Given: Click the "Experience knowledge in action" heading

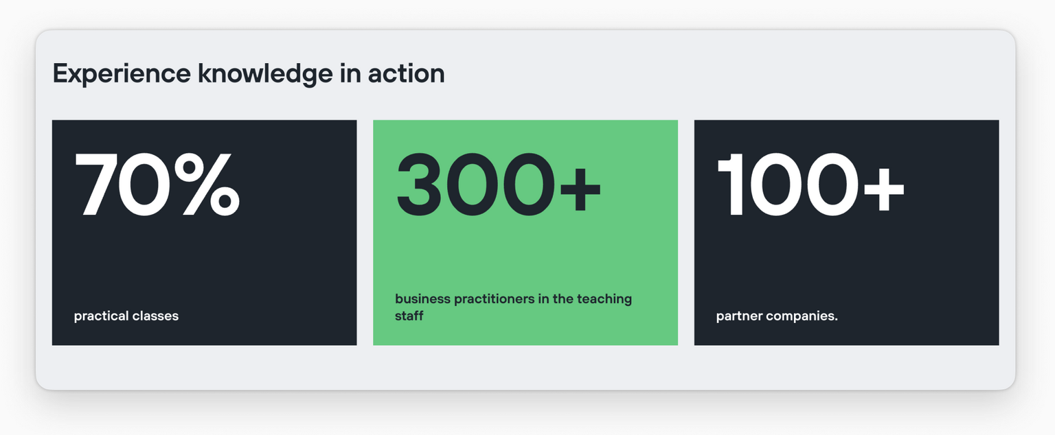Looking at the screenshot, I should [249, 73].
